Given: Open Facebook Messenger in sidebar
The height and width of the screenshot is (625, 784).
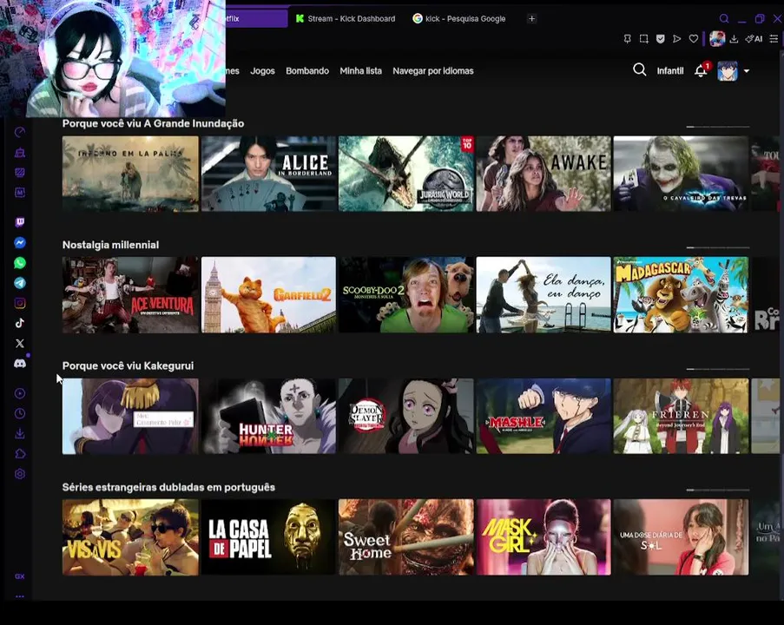Looking at the screenshot, I should (x=19, y=243).
